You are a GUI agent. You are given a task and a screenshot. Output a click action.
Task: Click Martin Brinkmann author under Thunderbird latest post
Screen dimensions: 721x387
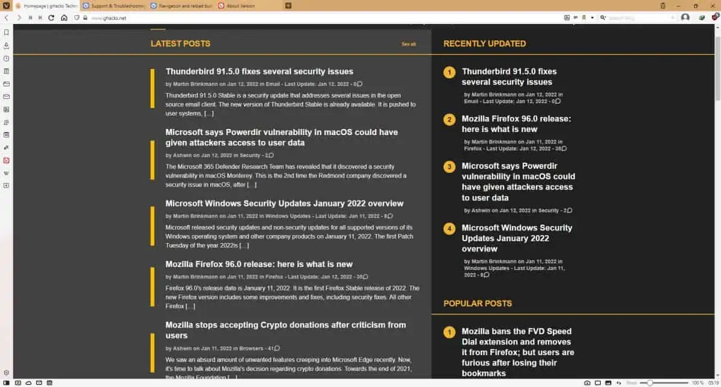pos(195,84)
